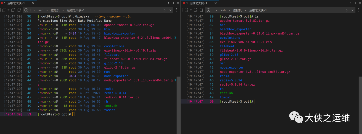Expand the new session dropdown arrow in left pane
The height and width of the screenshot is (134, 362).
coord(8,10)
